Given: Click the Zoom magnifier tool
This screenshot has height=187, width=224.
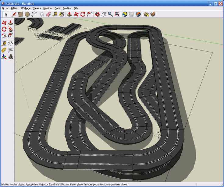Looking at the screenshot, I should coord(110,14).
